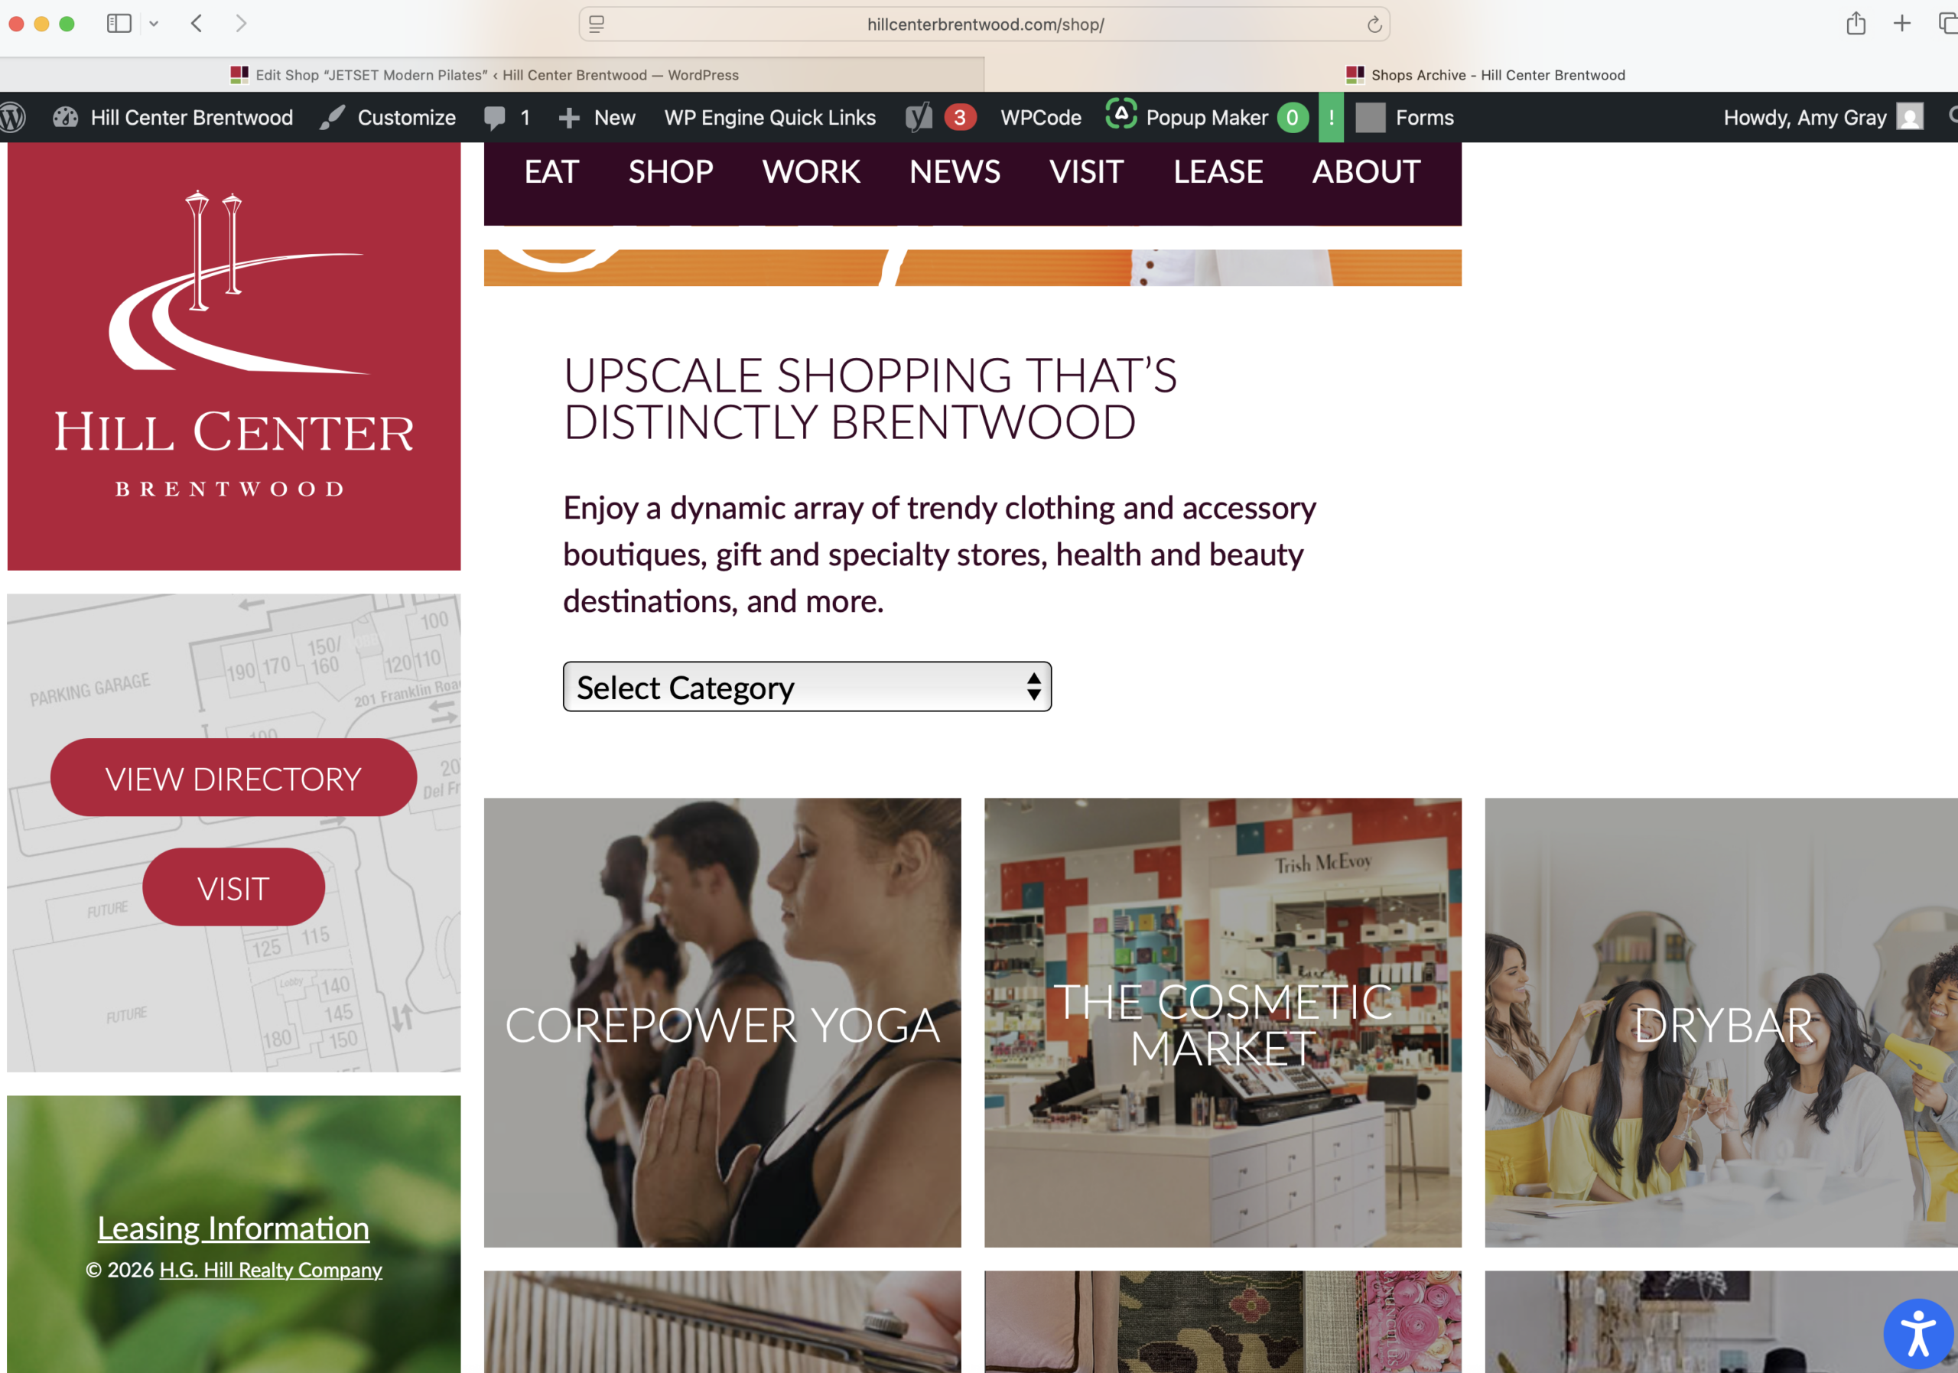
Task: Click the Popup Maker logo icon
Action: 1120,114
